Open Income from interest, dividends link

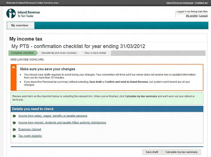point(62,123)
